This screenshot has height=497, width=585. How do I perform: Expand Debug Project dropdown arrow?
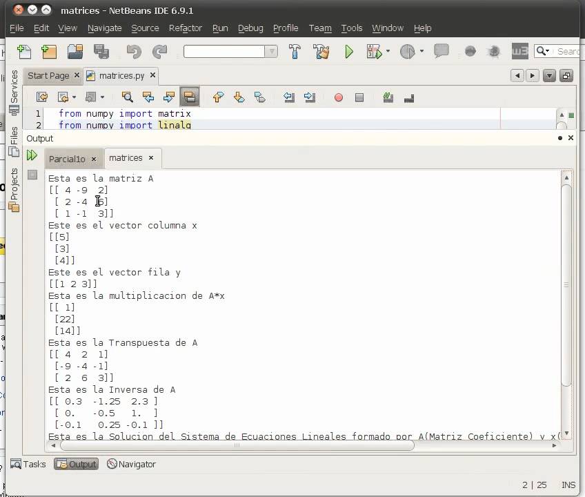click(x=388, y=51)
